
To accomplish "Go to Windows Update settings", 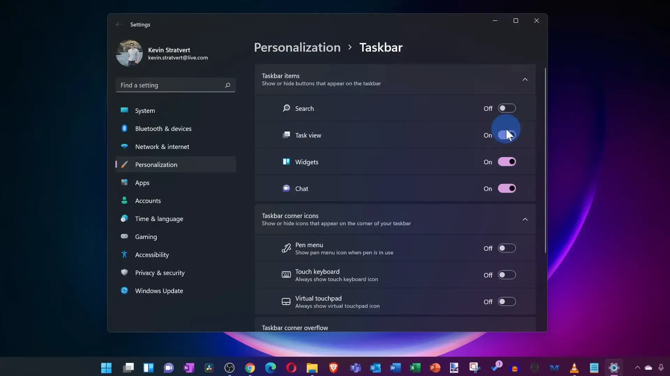I will coord(159,291).
